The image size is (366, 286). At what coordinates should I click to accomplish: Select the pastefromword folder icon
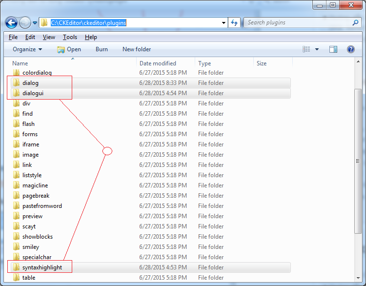click(16, 206)
